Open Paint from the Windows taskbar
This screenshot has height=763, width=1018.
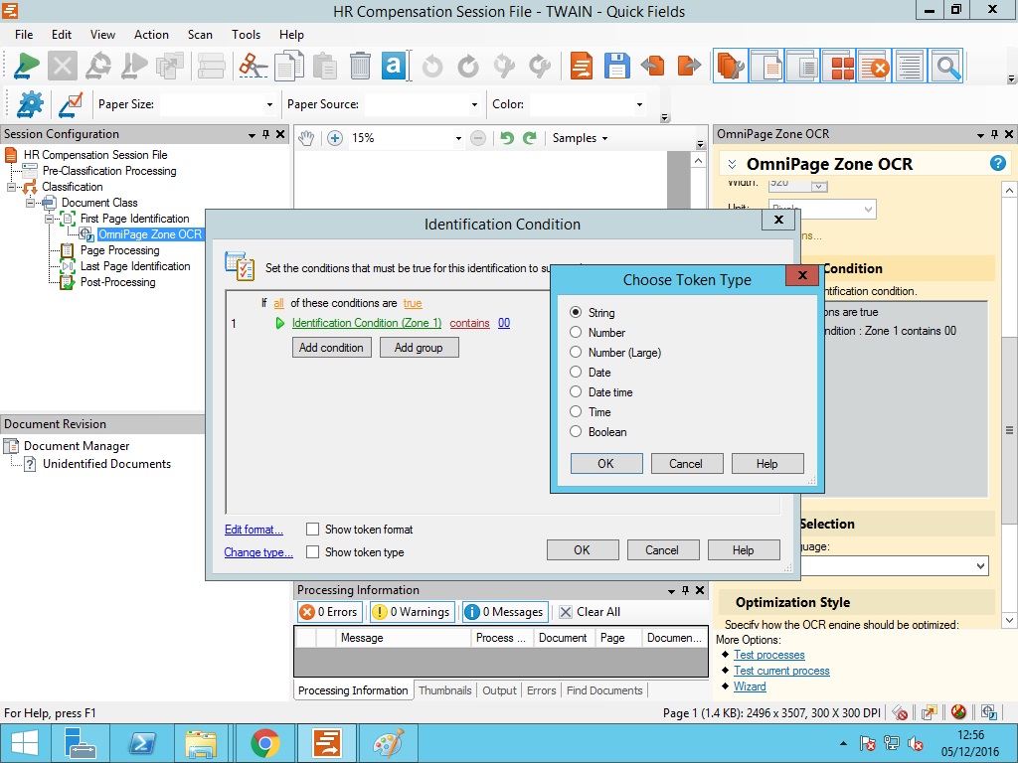pyautogui.click(x=385, y=743)
